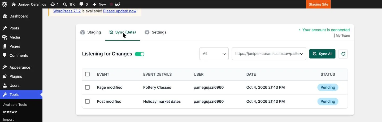The height and width of the screenshot is (122, 382).
Task: Click the Page modified event text
Action: tap(110, 87)
